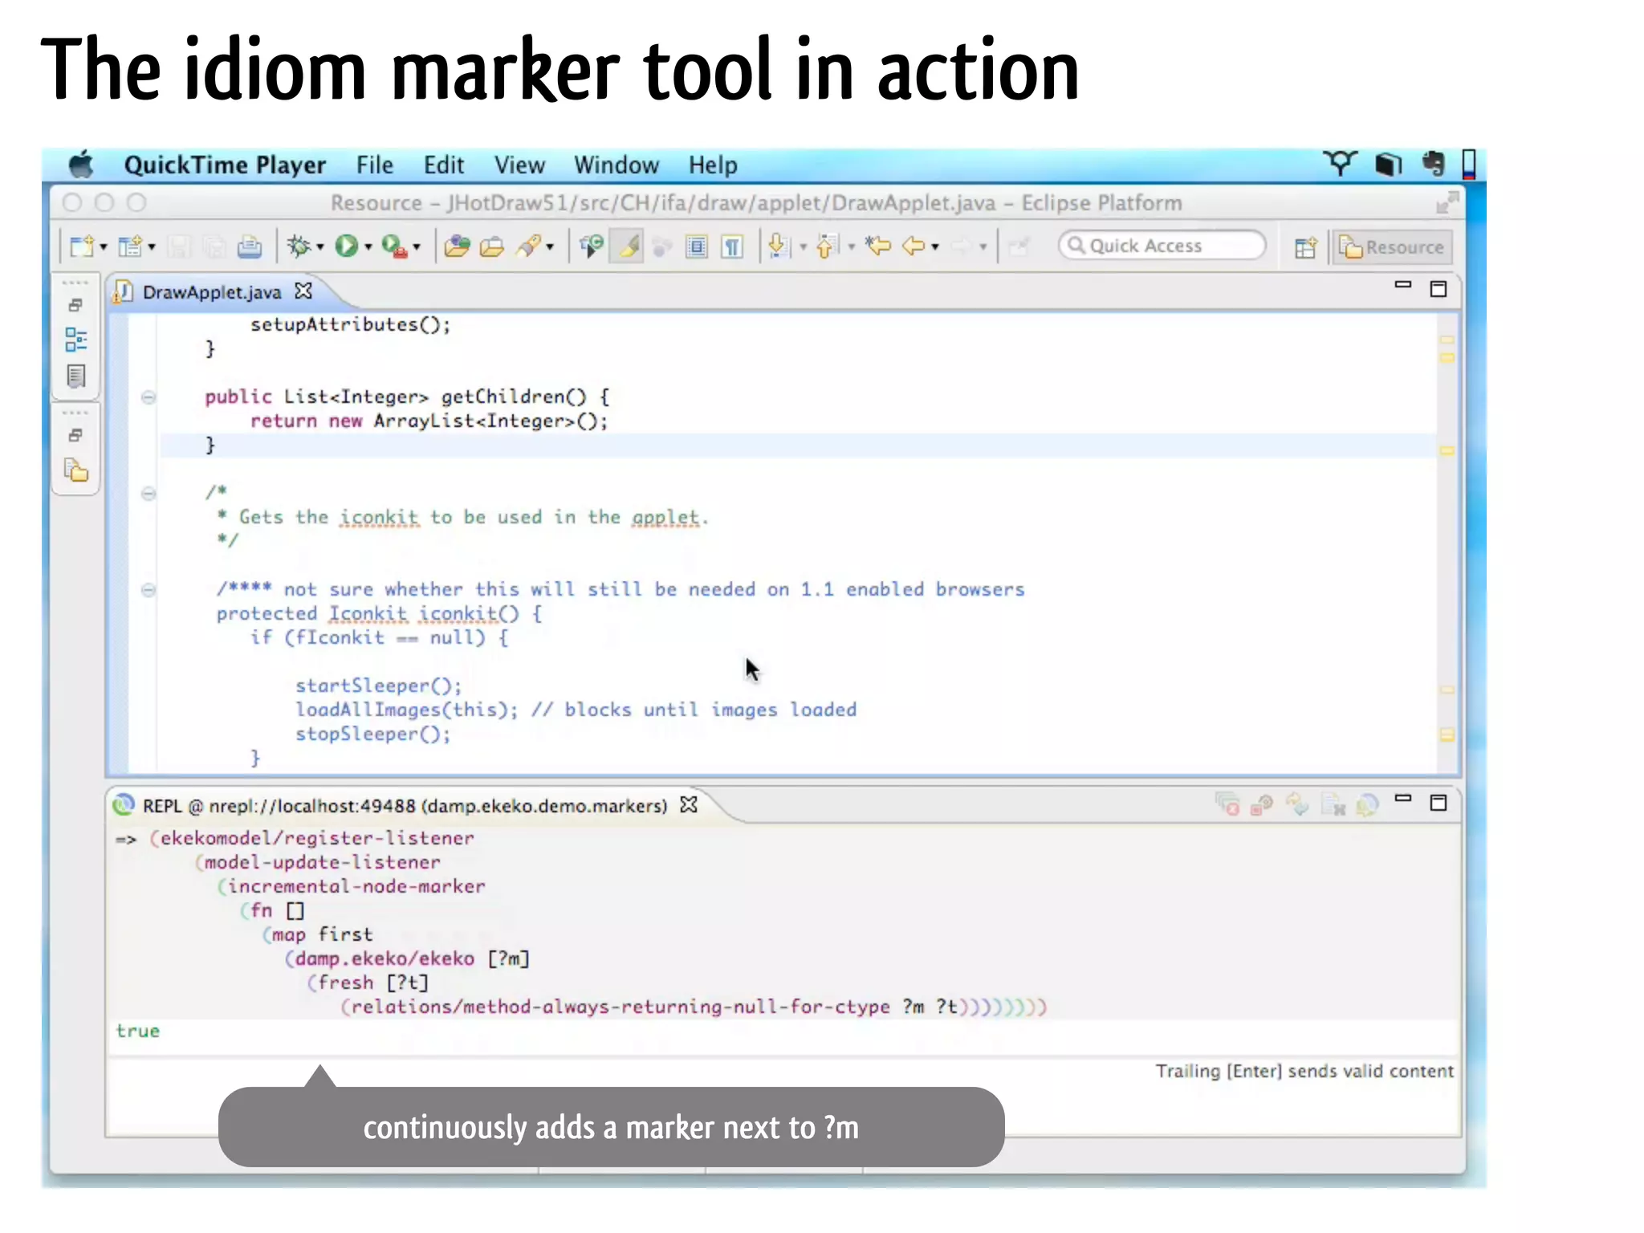Open the Apple menu

click(x=82, y=165)
